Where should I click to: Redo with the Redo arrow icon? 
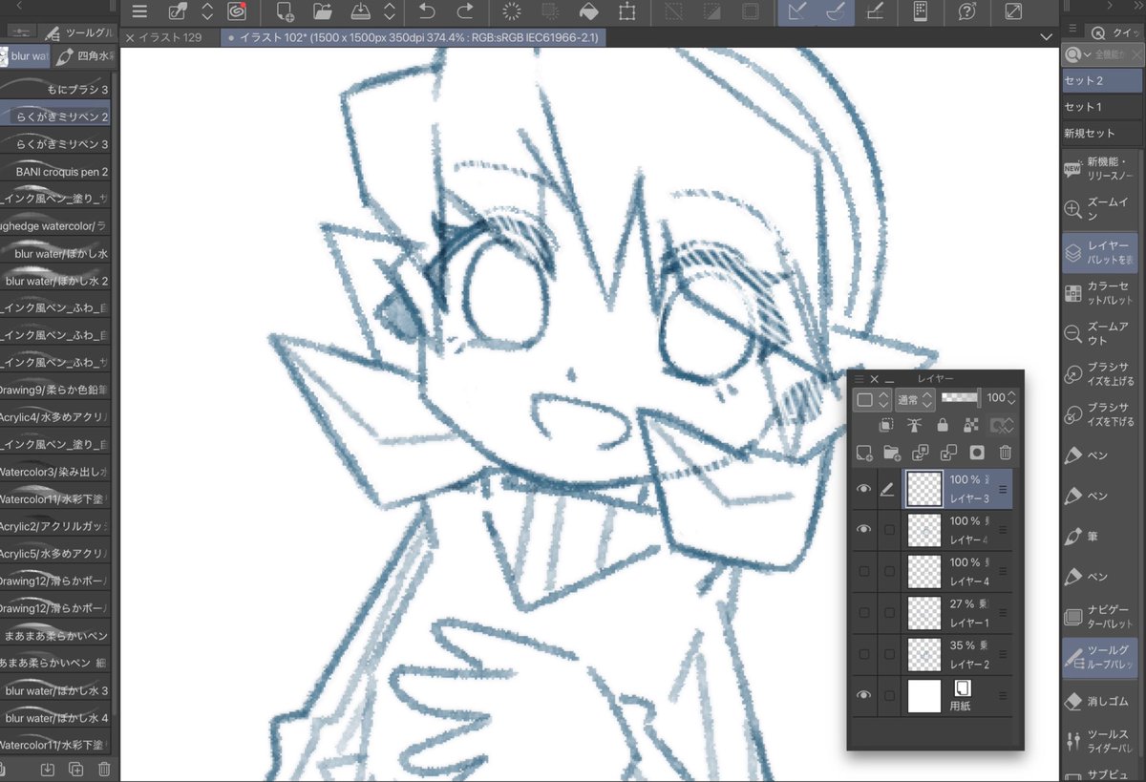[465, 11]
